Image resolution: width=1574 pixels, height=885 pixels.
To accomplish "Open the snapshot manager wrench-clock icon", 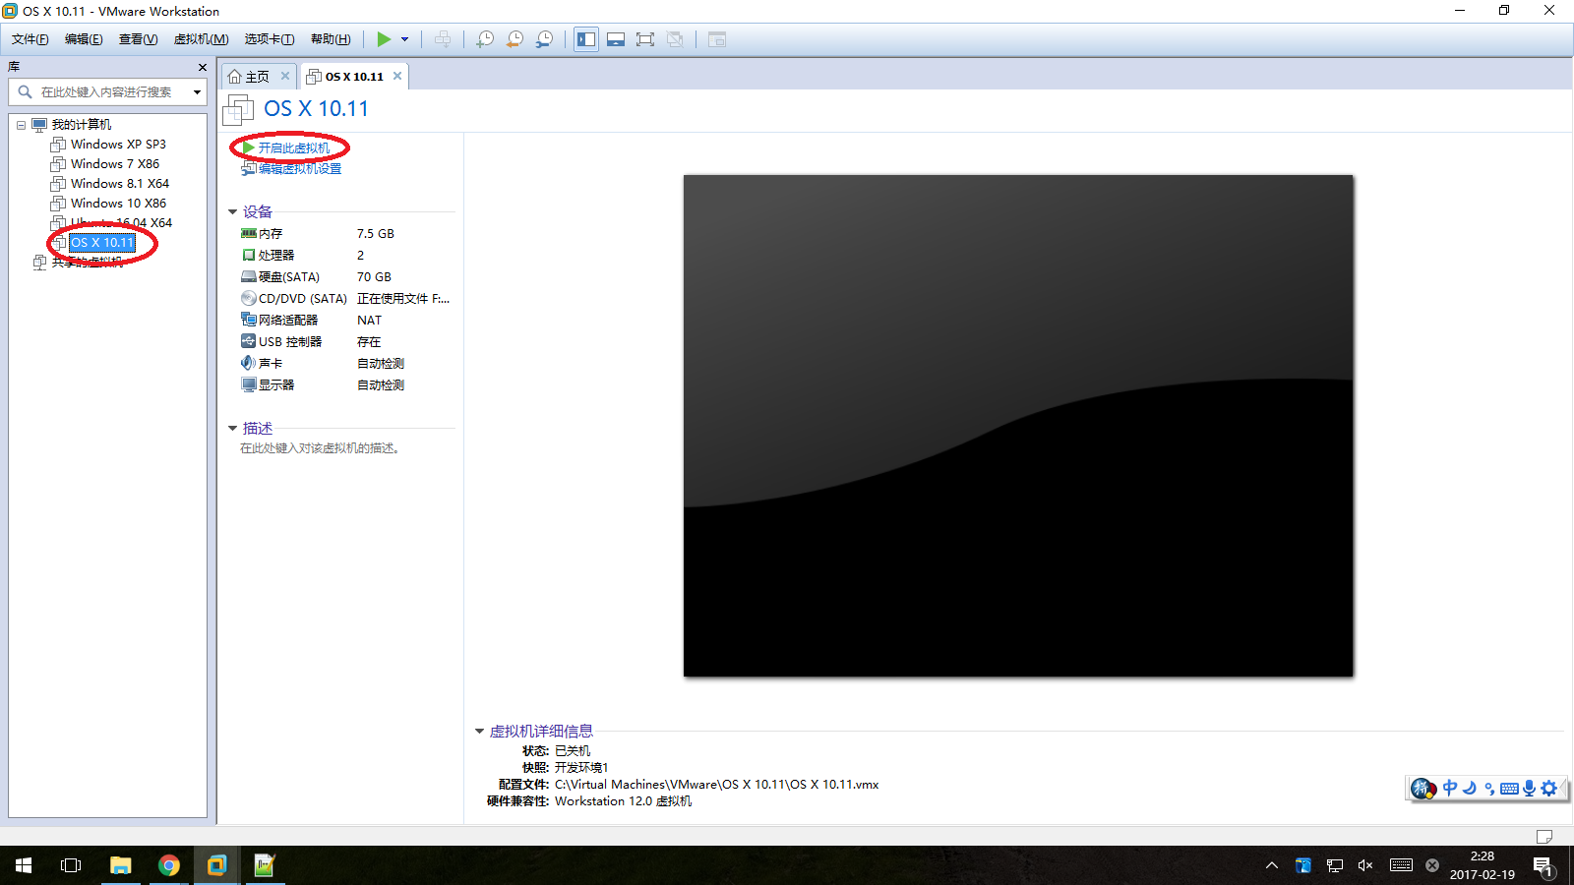I will pyautogui.click(x=544, y=39).
